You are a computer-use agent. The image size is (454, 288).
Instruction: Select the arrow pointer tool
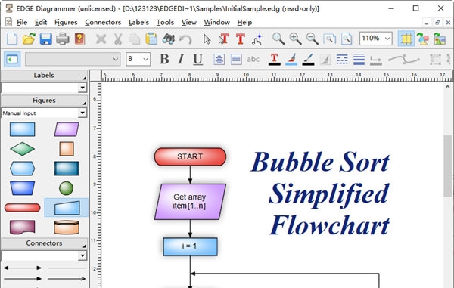207,39
